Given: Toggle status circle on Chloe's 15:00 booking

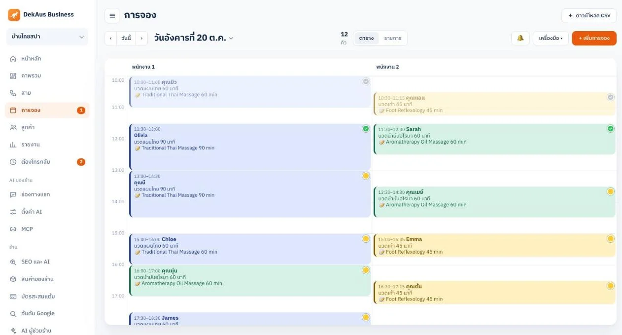Looking at the screenshot, I should [366, 239].
